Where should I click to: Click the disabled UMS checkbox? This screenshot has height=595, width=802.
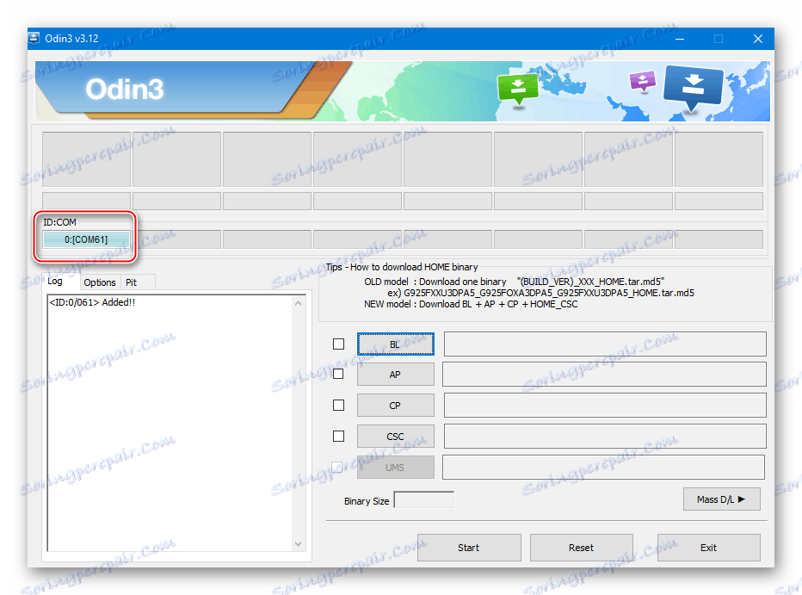click(337, 467)
